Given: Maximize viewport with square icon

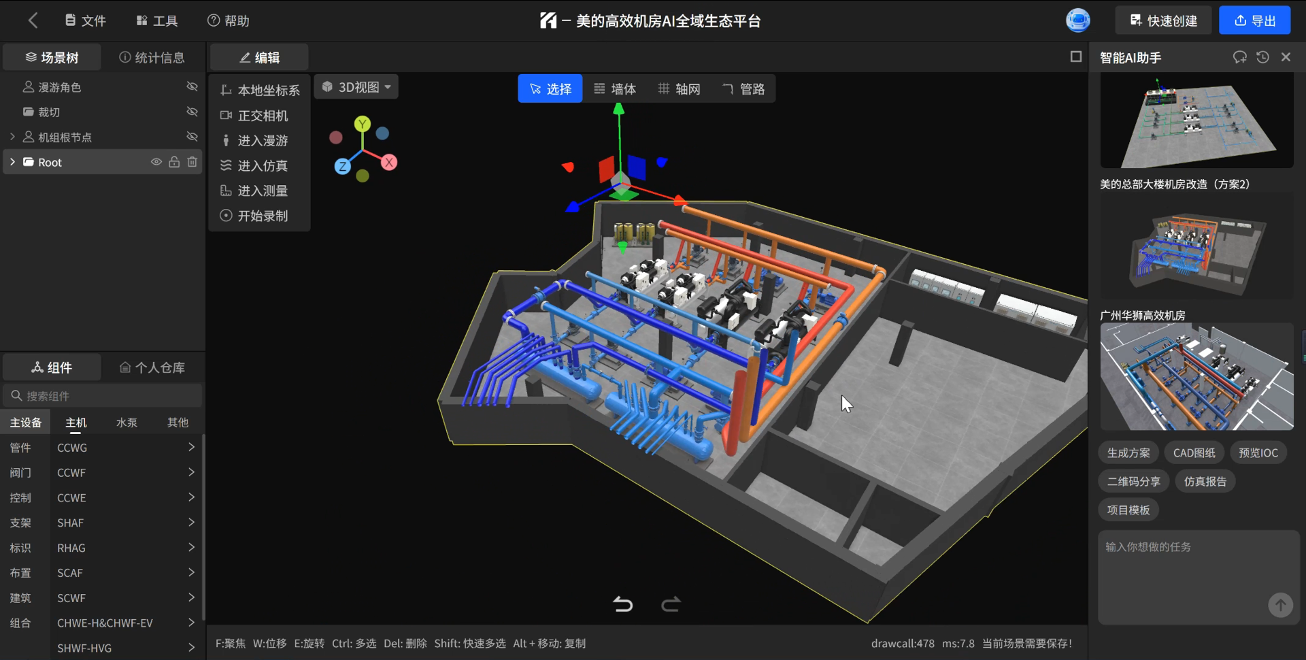Looking at the screenshot, I should 1076,57.
